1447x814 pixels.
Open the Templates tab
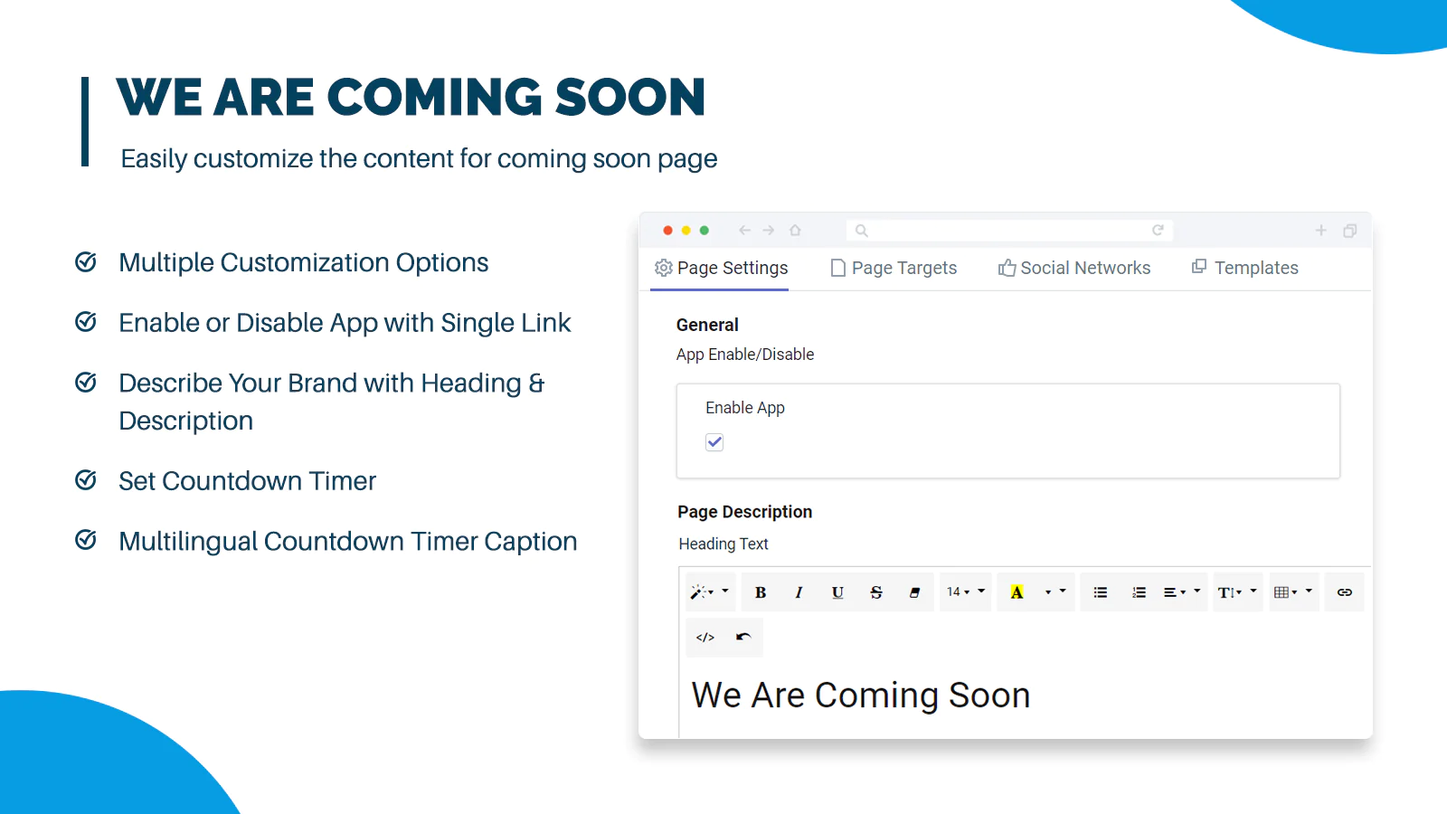click(x=1245, y=268)
